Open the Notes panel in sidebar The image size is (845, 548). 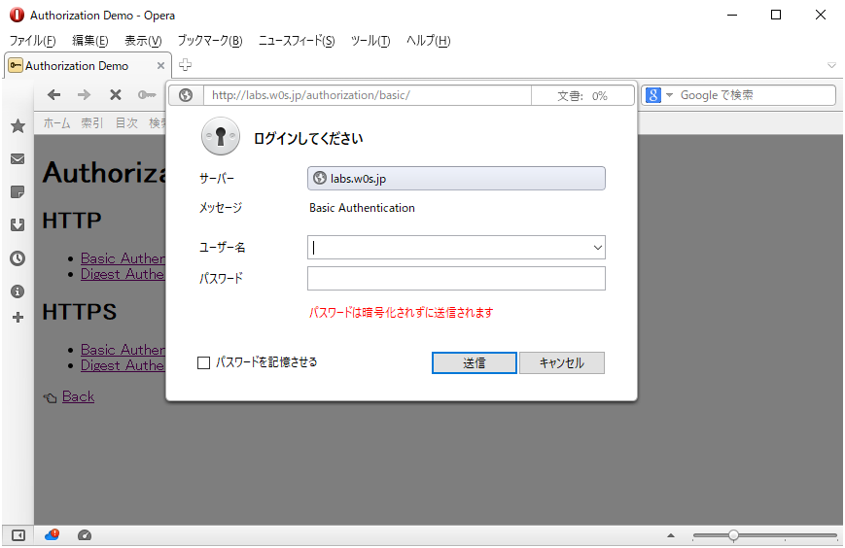coord(18,192)
